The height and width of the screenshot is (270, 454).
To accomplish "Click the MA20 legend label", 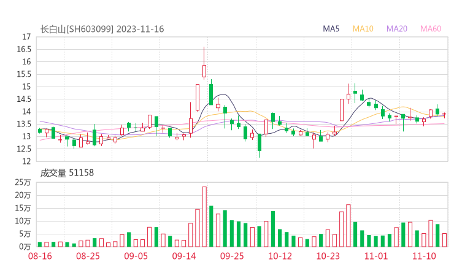I will [397, 29].
